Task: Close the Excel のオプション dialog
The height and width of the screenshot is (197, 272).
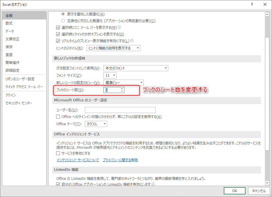Action: [265, 5]
